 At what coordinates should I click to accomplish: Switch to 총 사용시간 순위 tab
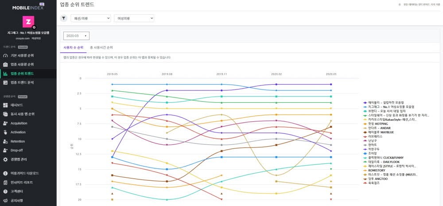click(x=101, y=47)
